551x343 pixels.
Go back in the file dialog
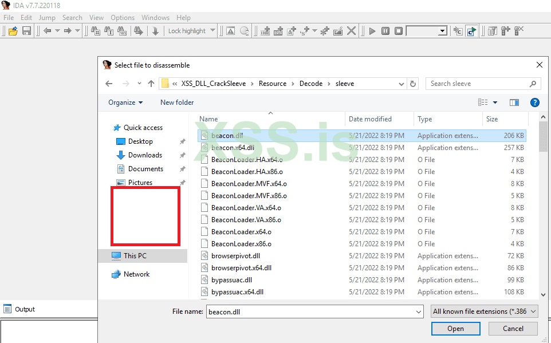pos(109,84)
